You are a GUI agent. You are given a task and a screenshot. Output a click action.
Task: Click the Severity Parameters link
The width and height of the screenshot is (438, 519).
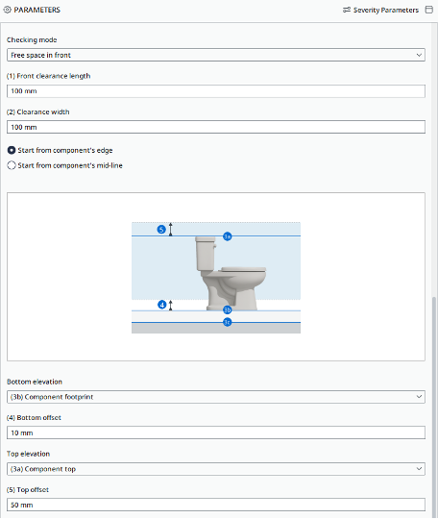tap(386, 10)
